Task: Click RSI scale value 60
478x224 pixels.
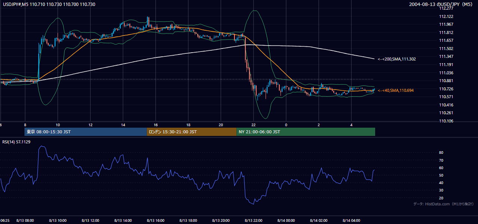Action: pyautogui.click(x=441, y=168)
